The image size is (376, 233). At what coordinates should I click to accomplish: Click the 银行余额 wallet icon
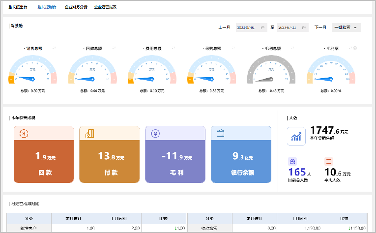coord(221,133)
